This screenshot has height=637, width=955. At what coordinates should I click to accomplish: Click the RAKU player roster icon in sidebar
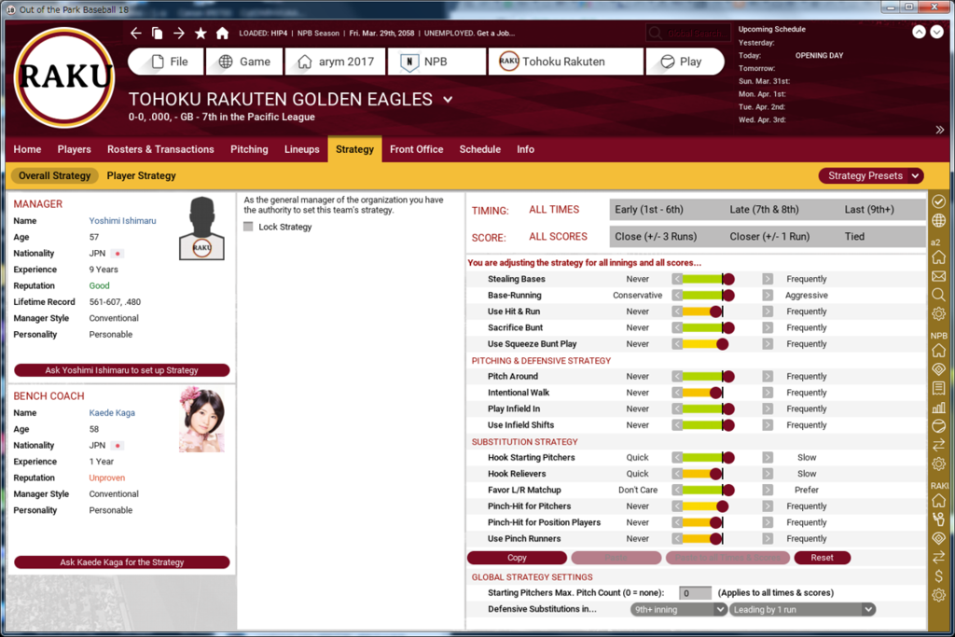(x=938, y=519)
